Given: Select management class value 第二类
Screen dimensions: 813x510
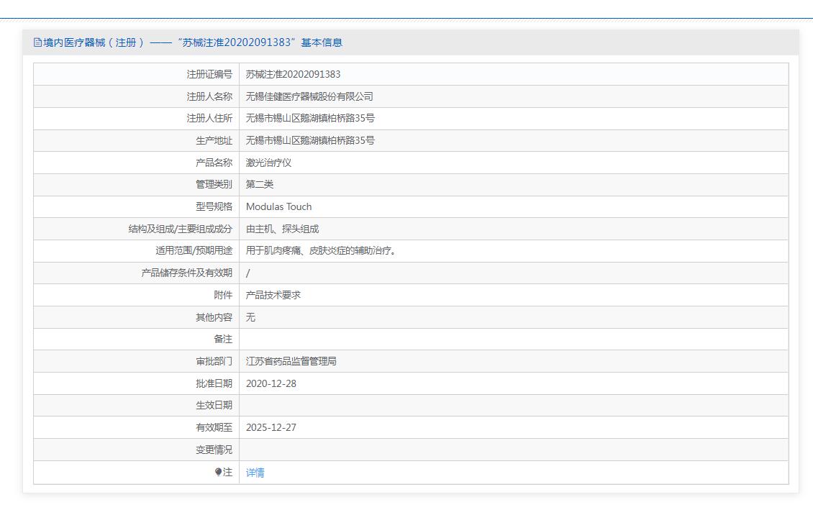Looking at the screenshot, I should pyautogui.click(x=259, y=185).
